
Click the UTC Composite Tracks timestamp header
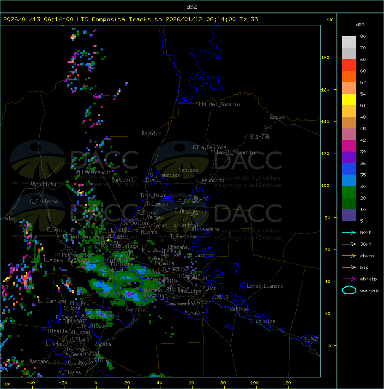pos(131,19)
